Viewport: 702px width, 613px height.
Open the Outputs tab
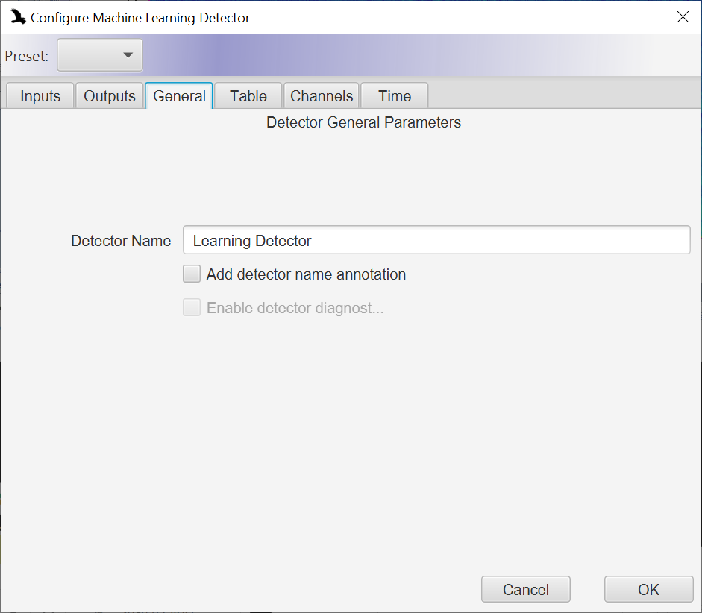pos(110,95)
